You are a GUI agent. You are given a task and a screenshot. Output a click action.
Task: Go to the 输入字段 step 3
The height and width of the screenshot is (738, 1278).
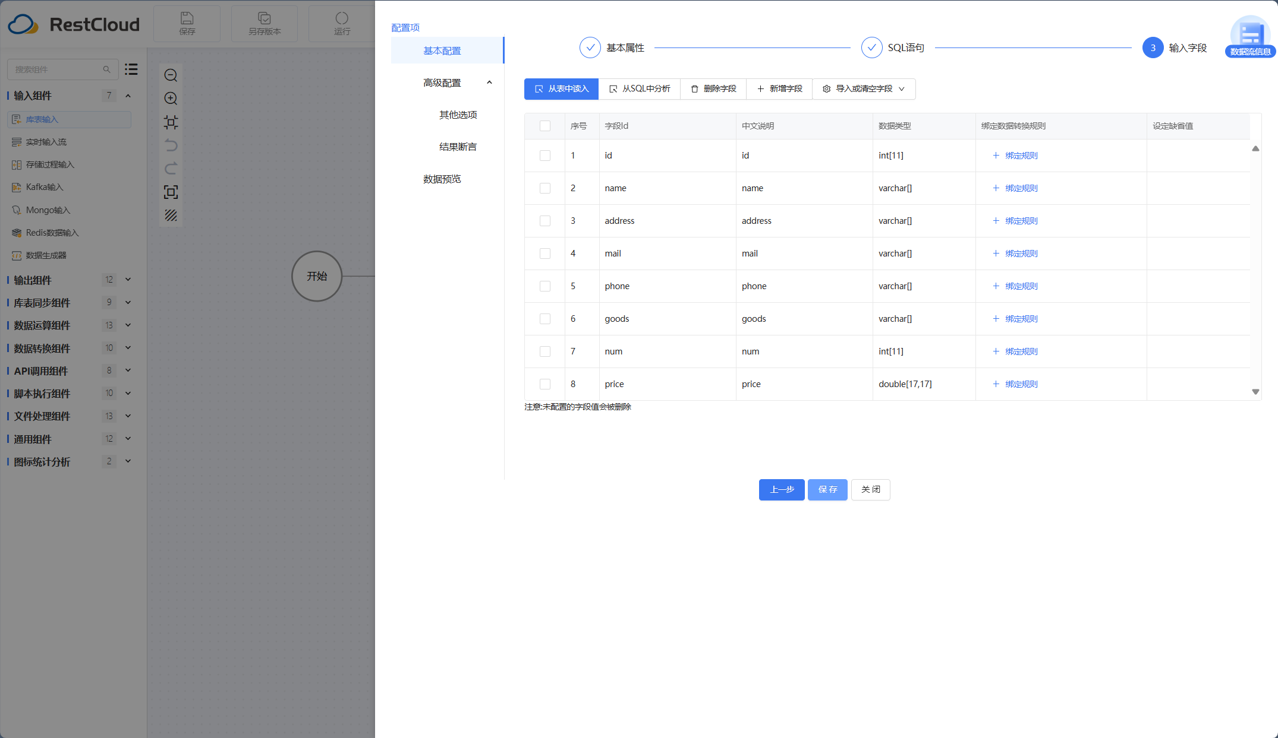click(x=1153, y=47)
